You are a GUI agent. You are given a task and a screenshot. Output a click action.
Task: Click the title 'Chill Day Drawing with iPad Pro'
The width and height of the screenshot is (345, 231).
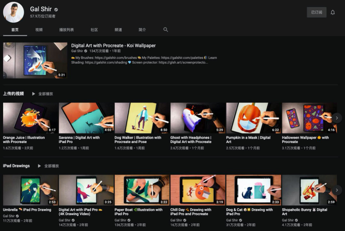pos(191,212)
